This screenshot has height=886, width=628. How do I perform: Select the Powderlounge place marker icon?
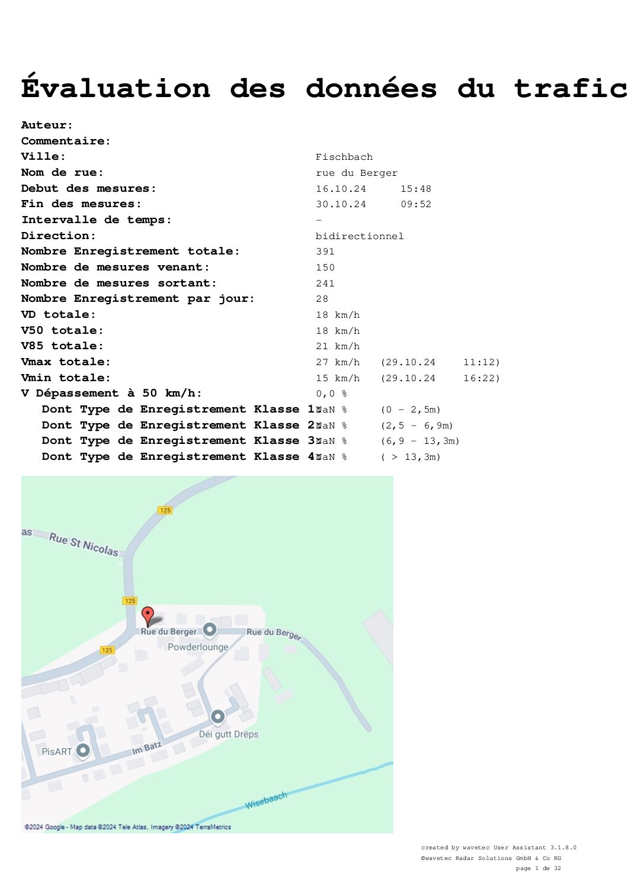(x=210, y=629)
